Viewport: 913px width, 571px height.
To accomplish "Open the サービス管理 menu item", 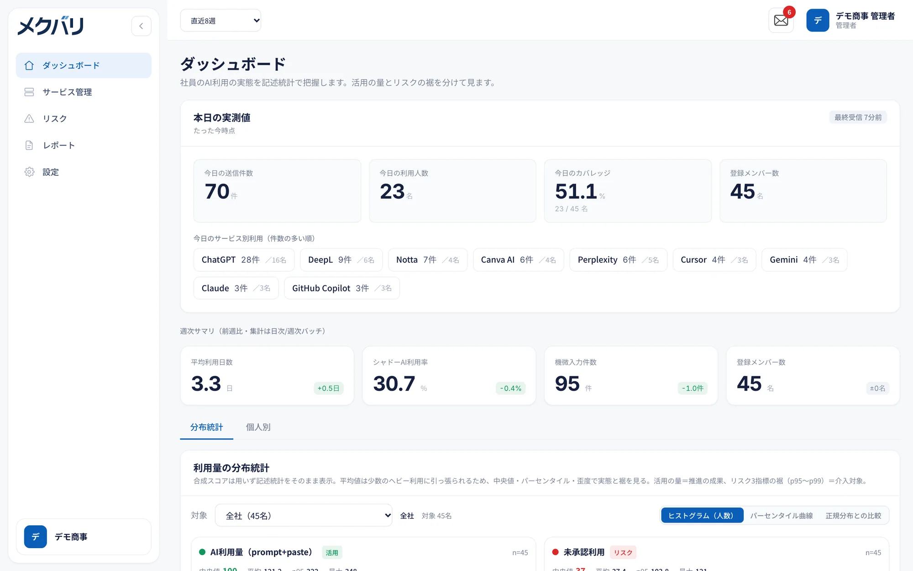I will 84,92.
